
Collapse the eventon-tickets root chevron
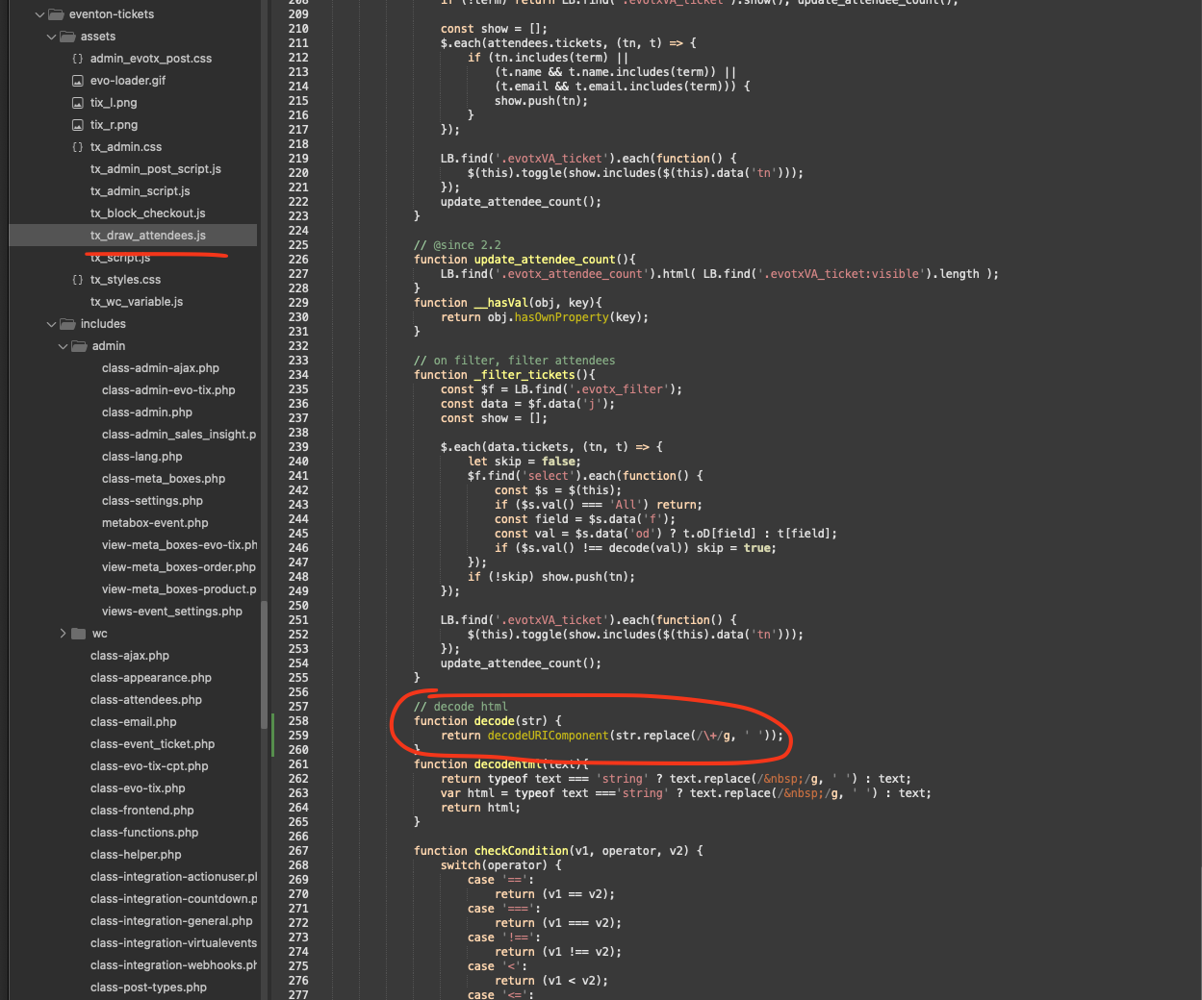click(39, 14)
